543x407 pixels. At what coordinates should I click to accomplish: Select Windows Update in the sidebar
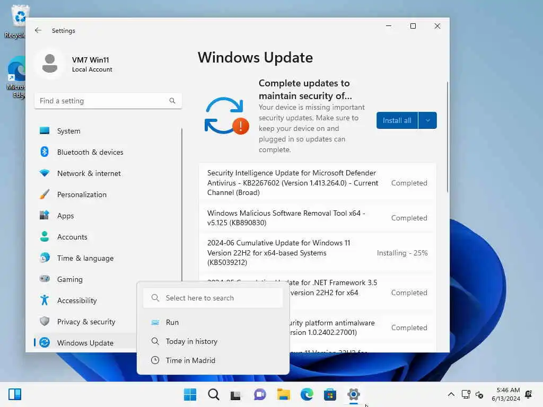pyautogui.click(x=86, y=343)
